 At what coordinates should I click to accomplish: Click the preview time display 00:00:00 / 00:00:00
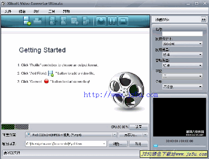(180, 141)
